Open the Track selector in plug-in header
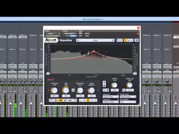 (51, 33)
